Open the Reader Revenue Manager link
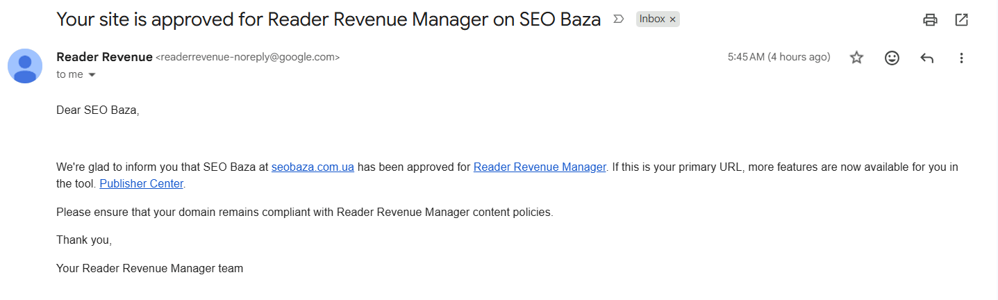998x300 pixels. [540, 167]
